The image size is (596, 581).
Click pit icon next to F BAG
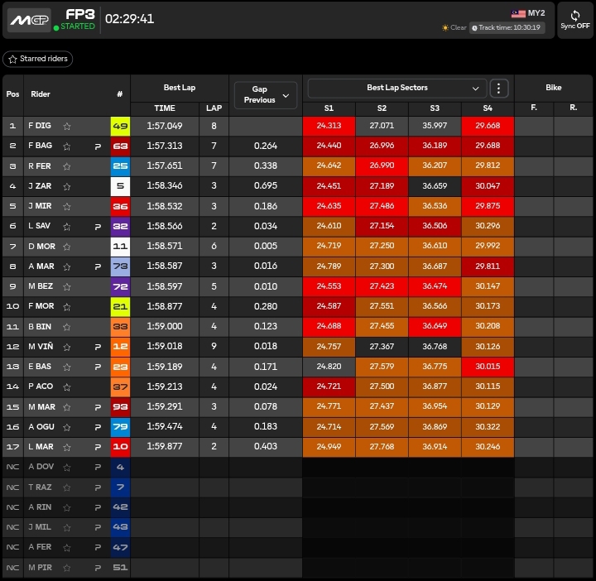point(98,146)
